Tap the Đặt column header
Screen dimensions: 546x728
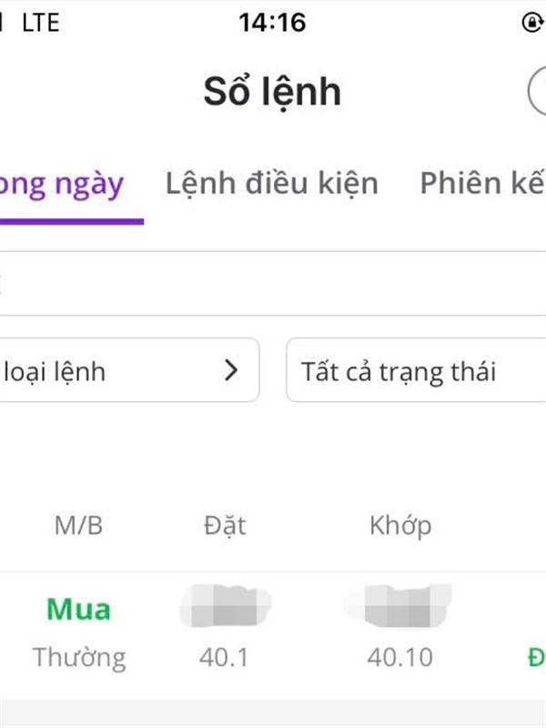pyautogui.click(x=224, y=525)
